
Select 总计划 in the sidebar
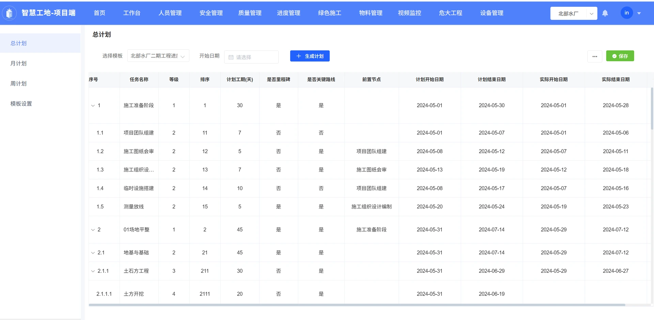[40, 43]
